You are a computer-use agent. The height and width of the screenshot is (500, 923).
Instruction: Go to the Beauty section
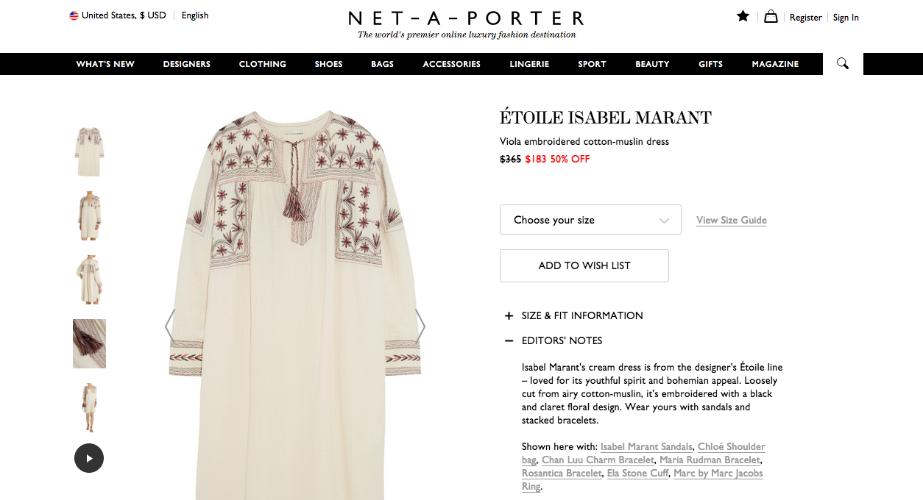(652, 64)
